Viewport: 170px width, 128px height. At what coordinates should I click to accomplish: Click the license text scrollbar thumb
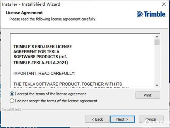[157, 43]
